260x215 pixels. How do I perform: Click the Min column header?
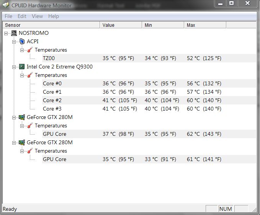tap(163, 25)
